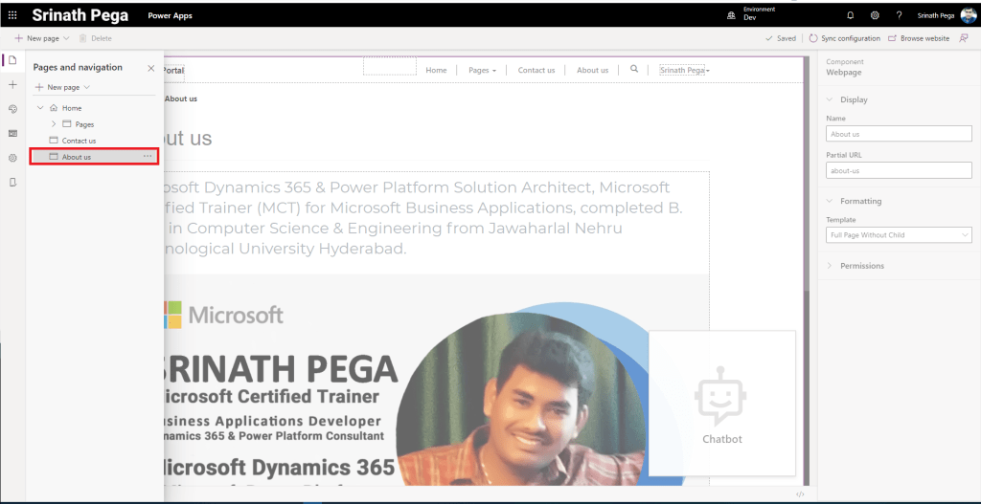The width and height of the screenshot is (981, 504).
Task: Click the search magnifier in portal navigation
Action: pyautogui.click(x=634, y=70)
